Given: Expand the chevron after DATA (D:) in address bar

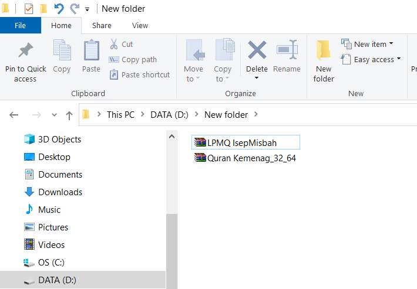Looking at the screenshot, I should (197, 114).
